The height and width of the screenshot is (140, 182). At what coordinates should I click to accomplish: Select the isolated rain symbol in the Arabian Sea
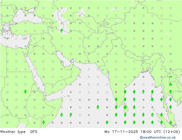tap(98, 107)
